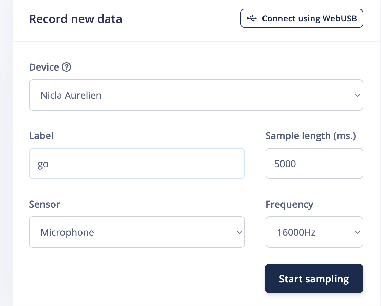Open the Sensor dropdown set to Microphone

(x=137, y=232)
